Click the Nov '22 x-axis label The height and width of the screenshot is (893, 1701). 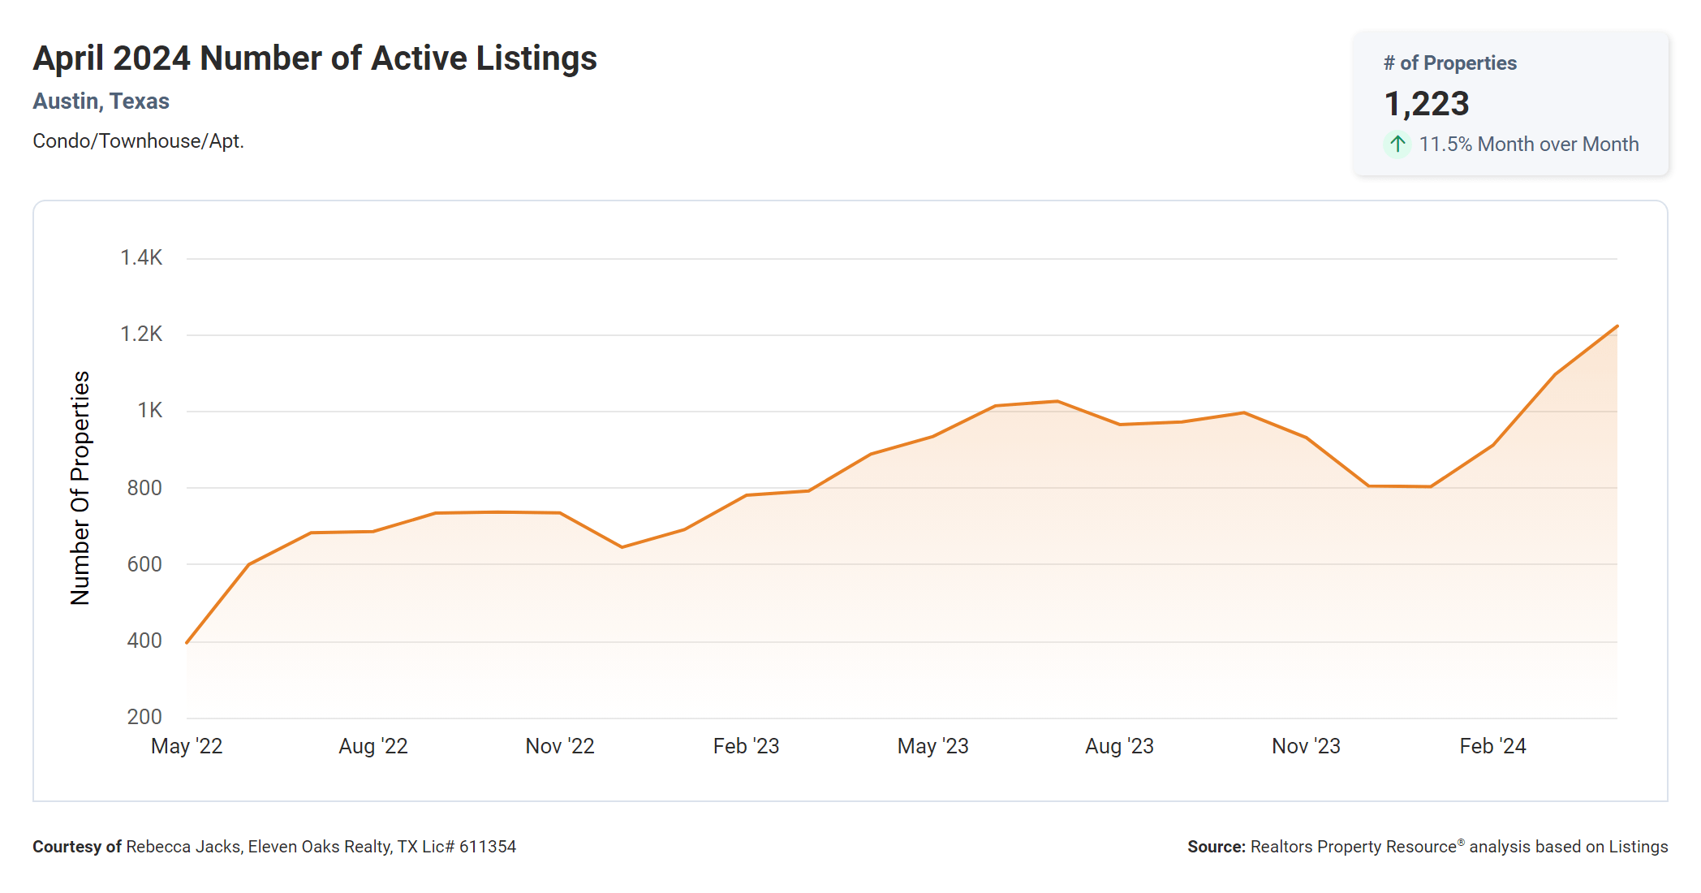[559, 746]
